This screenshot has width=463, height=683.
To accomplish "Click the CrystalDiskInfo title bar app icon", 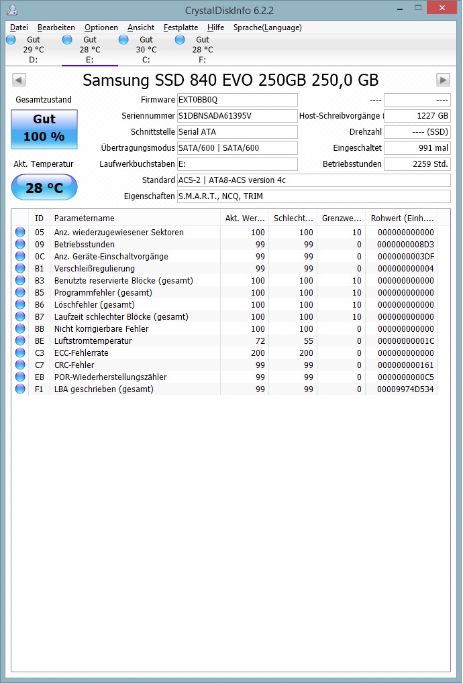I will click(x=12, y=9).
